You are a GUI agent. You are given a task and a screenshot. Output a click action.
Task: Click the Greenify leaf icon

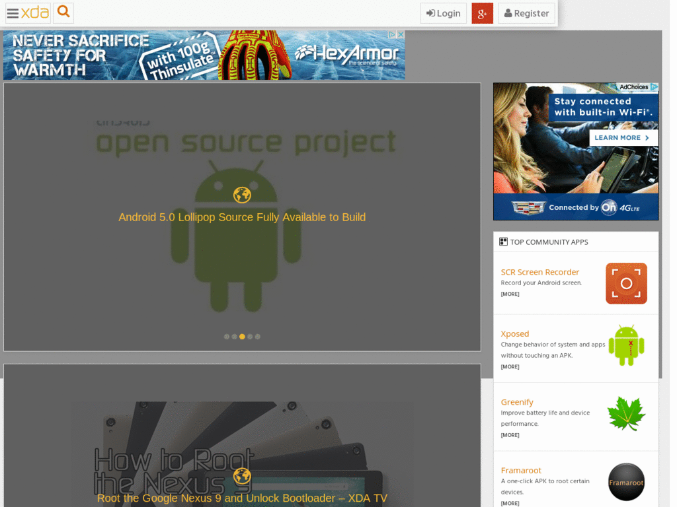tap(626, 414)
